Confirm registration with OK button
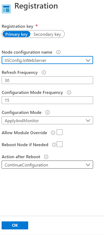104x235 pixels. tap(15, 225)
